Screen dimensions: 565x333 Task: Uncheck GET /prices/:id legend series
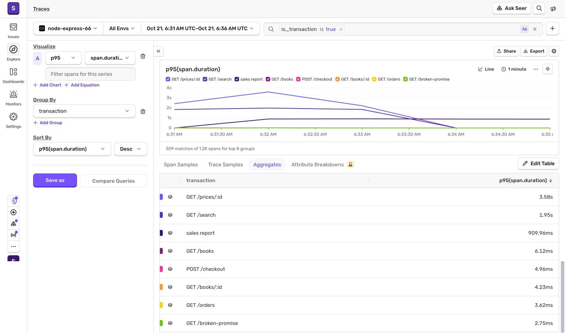tap(168, 79)
